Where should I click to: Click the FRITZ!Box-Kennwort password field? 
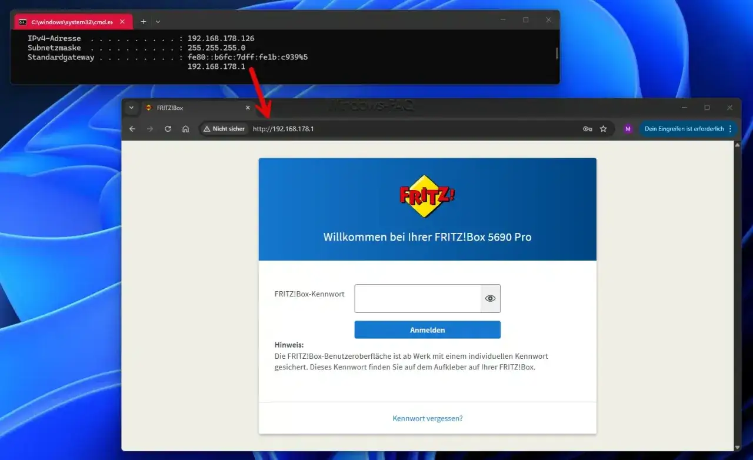(418, 298)
